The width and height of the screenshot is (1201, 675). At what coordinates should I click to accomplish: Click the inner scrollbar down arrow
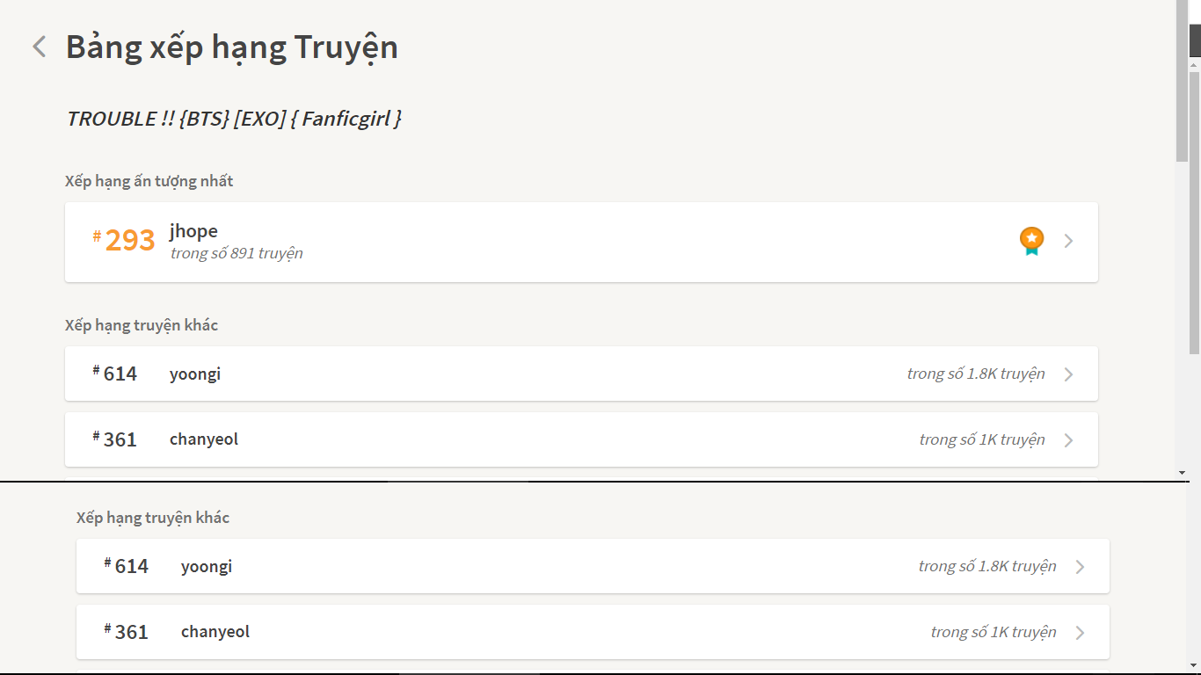point(1182,473)
